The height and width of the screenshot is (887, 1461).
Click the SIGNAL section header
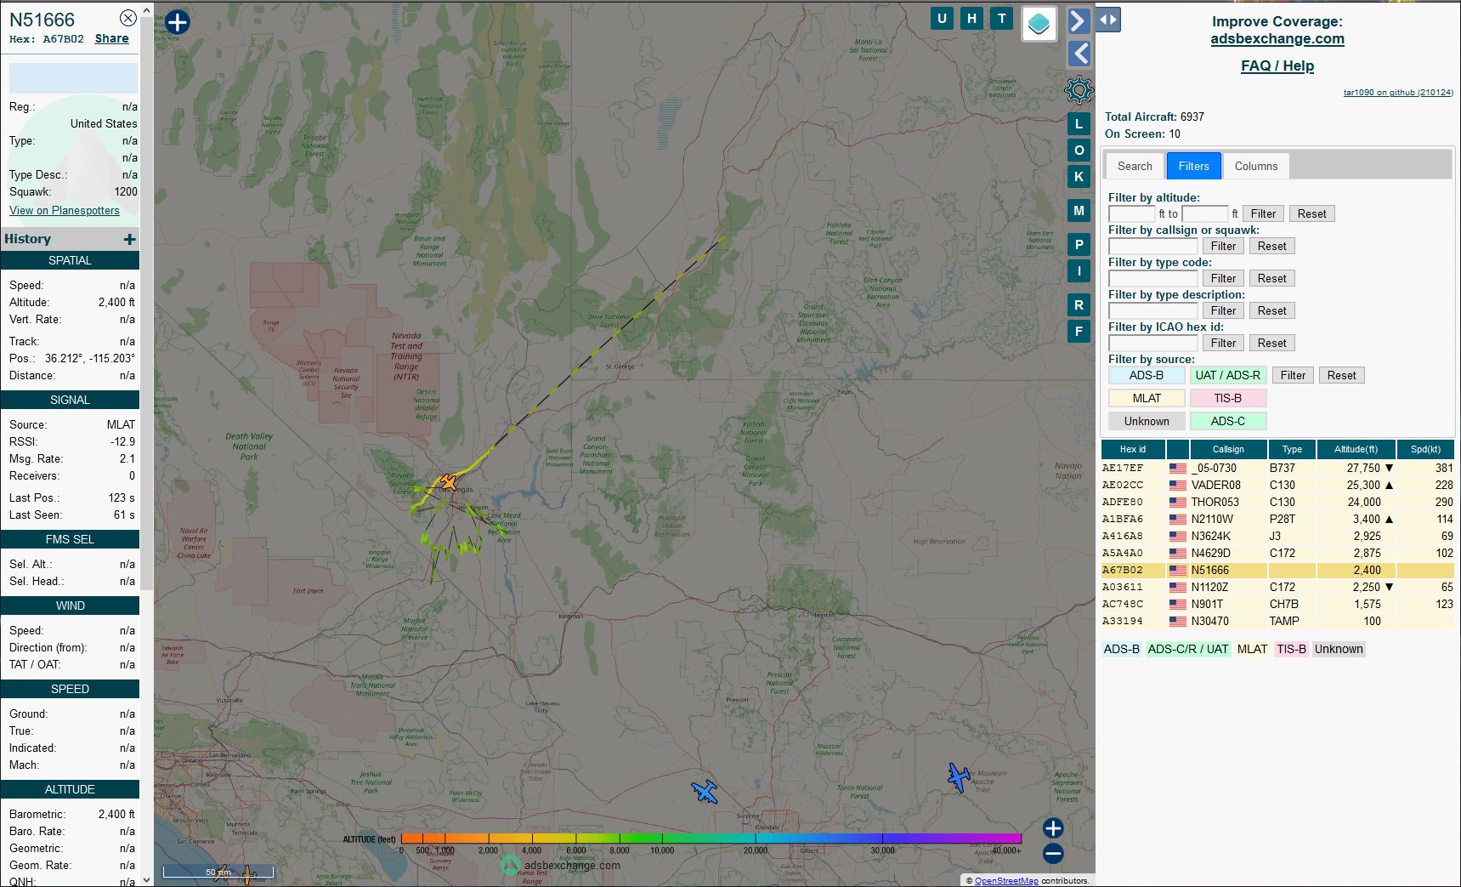pyautogui.click(x=70, y=400)
